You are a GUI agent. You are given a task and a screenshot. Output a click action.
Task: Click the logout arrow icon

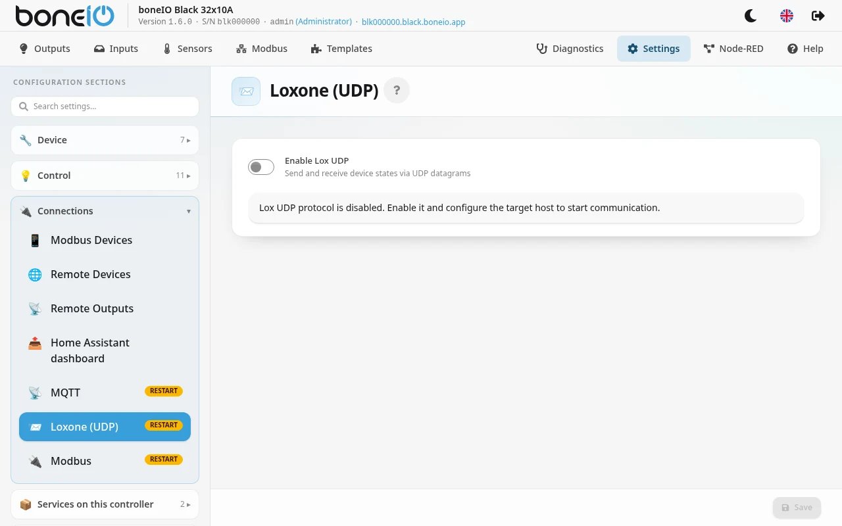[818, 16]
